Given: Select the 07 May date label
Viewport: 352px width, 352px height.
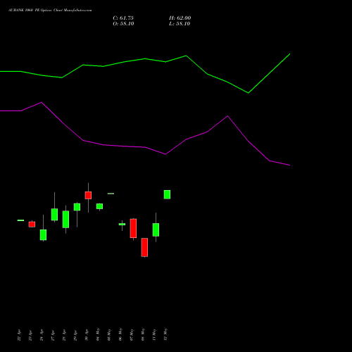Looking at the screenshot, I should pyautogui.click(x=132, y=334).
